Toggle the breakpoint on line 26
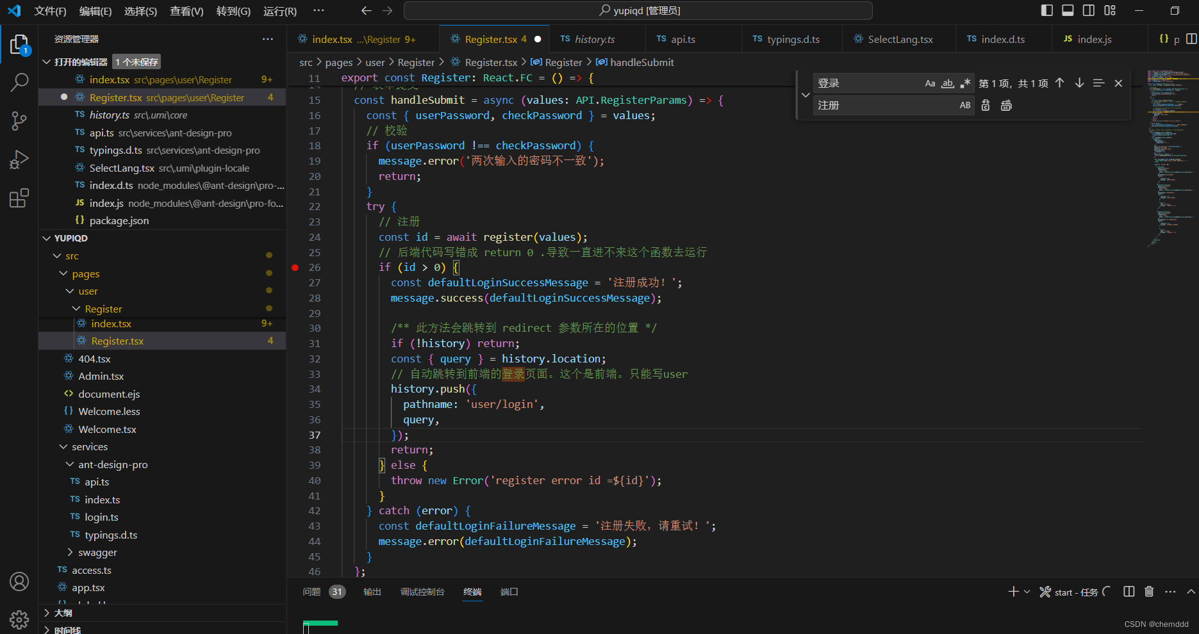Viewport: 1199px width, 634px height. tap(295, 268)
